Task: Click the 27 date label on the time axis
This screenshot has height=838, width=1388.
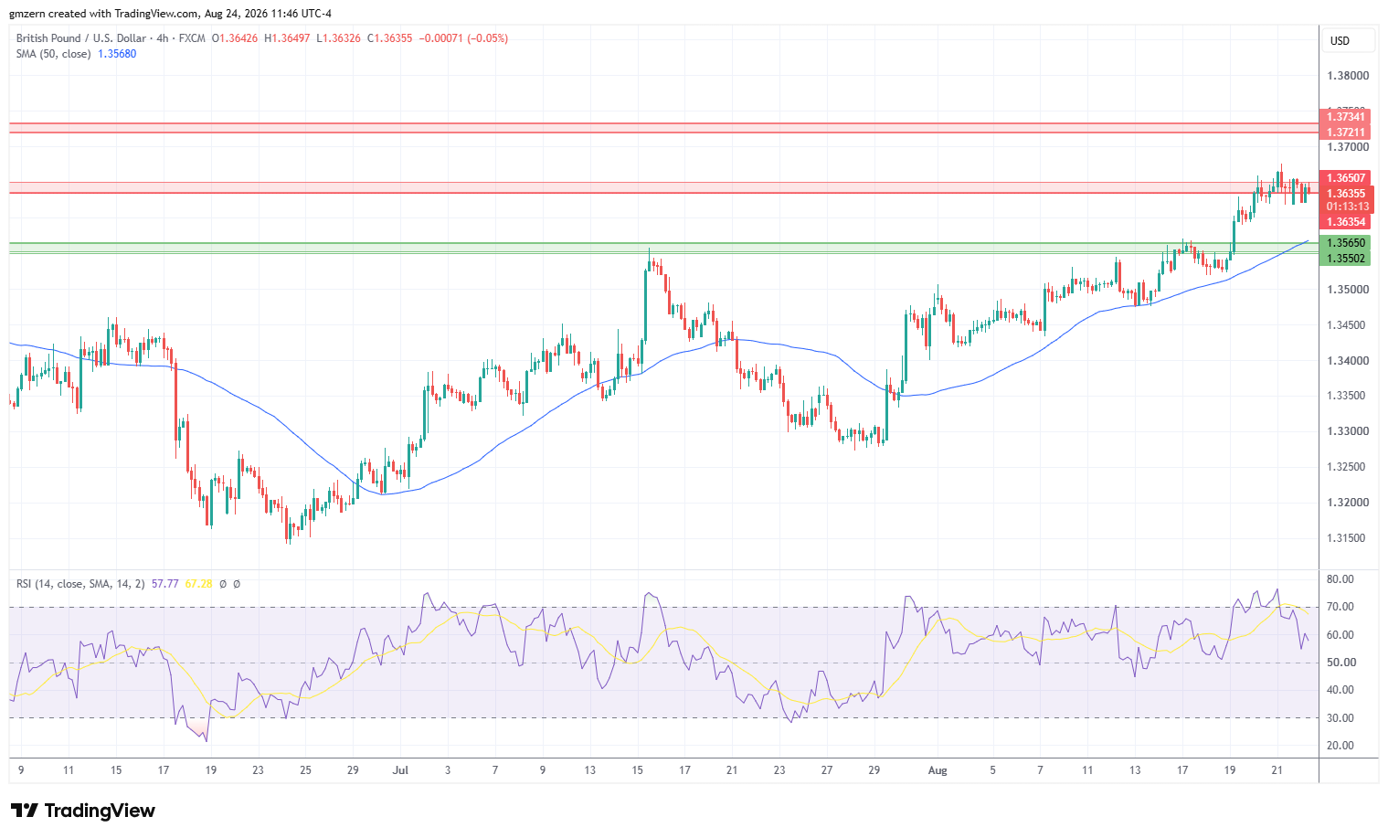Action: pyautogui.click(x=827, y=770)
